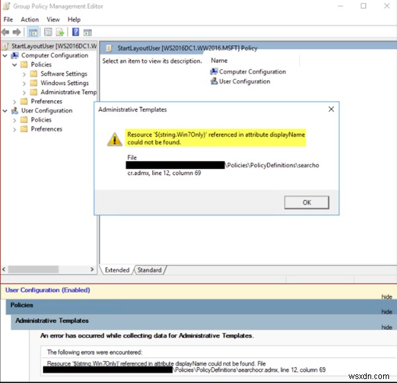Collapse Policies under Computer Configuration
Viewport: 397px width, 383px height.
pos(15,65)
